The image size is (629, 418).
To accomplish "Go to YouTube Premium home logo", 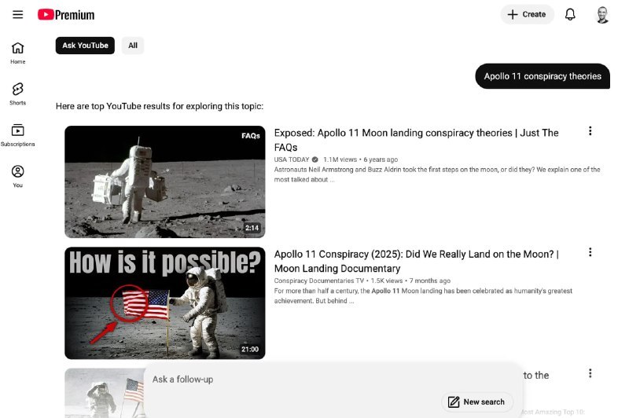I will coord(66,15).
